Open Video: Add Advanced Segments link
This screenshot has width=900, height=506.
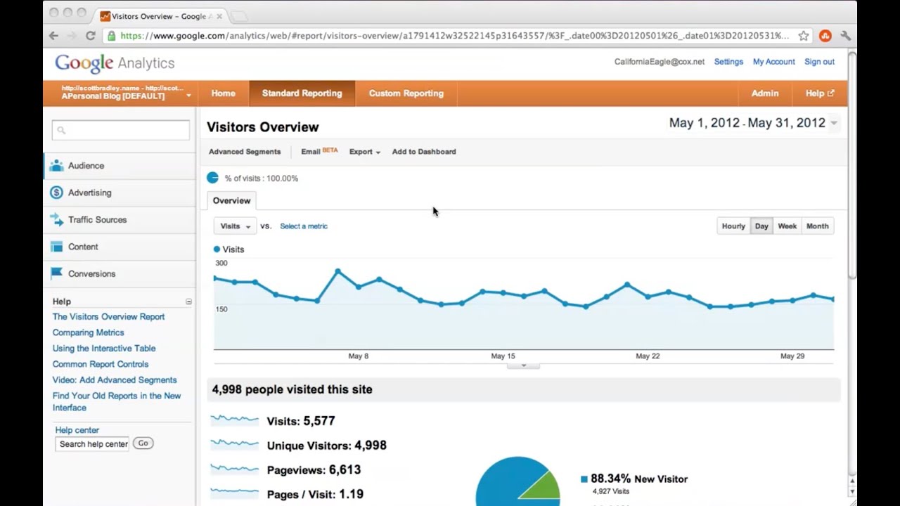(x=115, y=380)
